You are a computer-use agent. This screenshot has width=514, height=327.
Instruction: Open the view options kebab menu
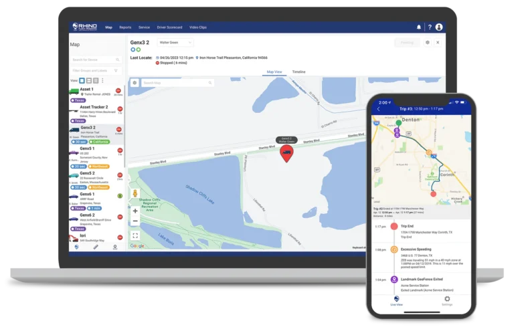(x=102, y=80)
